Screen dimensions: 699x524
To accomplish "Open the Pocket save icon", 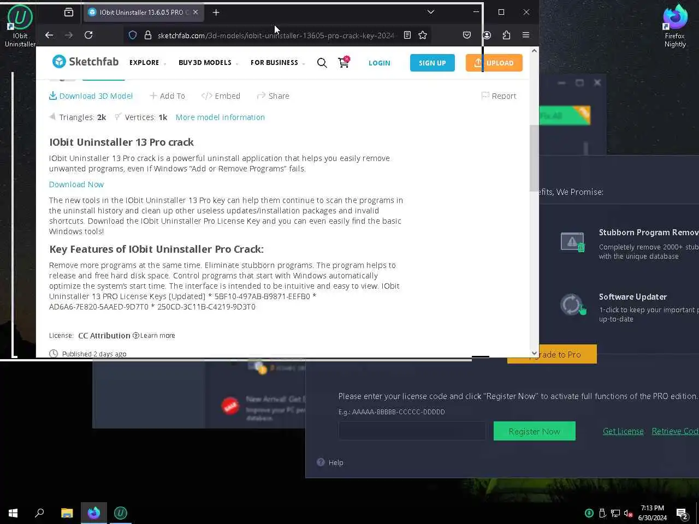I will [467, 35].
